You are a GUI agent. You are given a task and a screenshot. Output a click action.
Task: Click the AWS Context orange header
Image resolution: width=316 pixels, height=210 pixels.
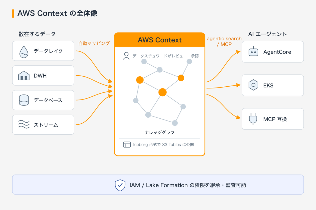point(160,40)
